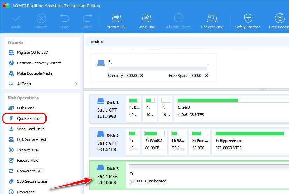Open Migrate OS to SSD wizard
Image resolution: width=289 pixels, height=194 pixels.
click(33, 52)
